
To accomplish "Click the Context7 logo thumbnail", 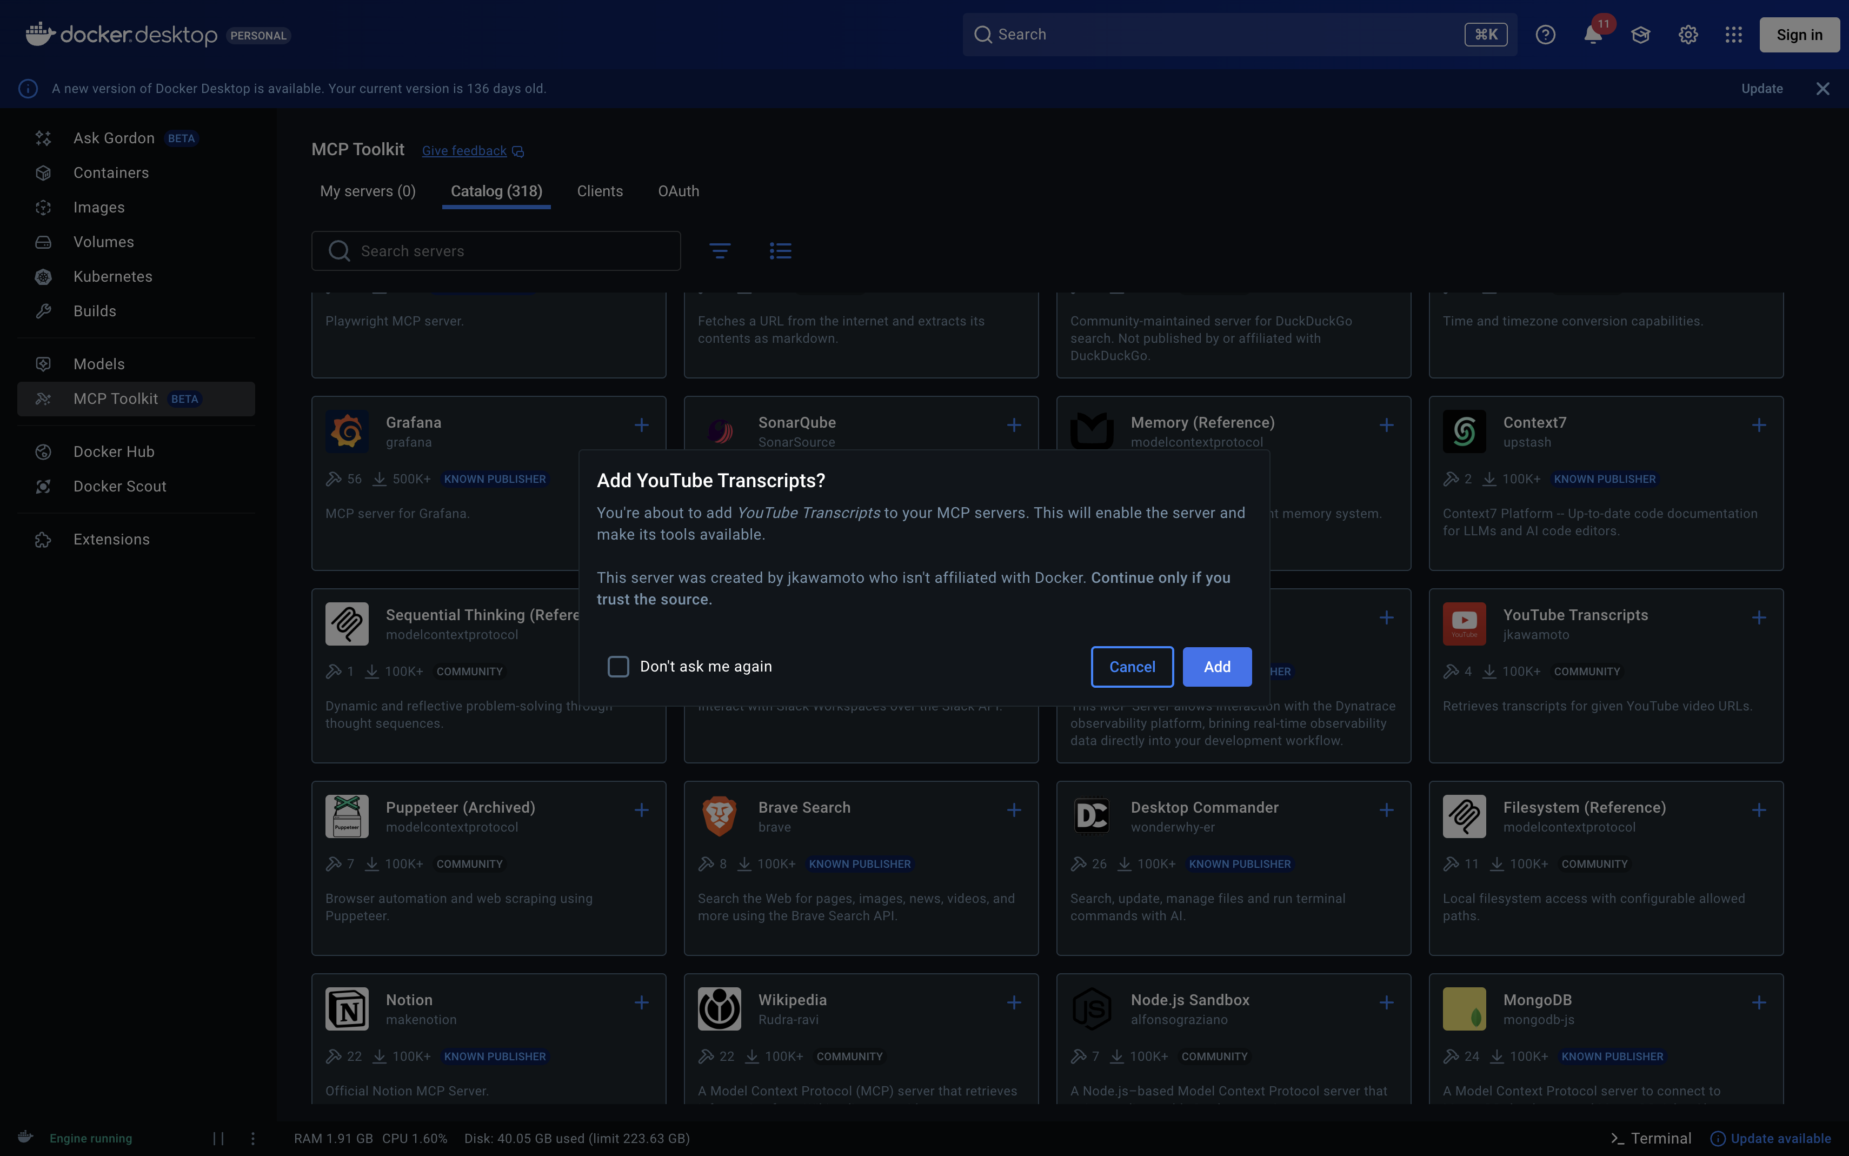I will click(x=1464, y=432).
